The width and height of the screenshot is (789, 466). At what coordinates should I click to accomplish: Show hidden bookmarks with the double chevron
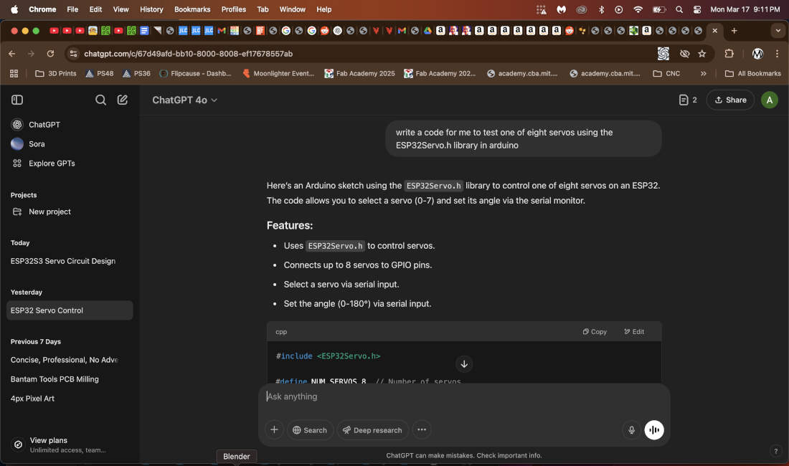703,73
